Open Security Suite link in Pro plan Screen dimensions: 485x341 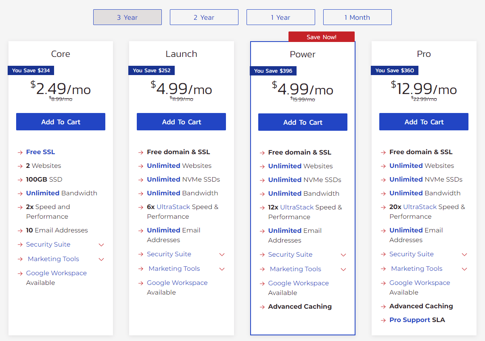pos(412,254)
